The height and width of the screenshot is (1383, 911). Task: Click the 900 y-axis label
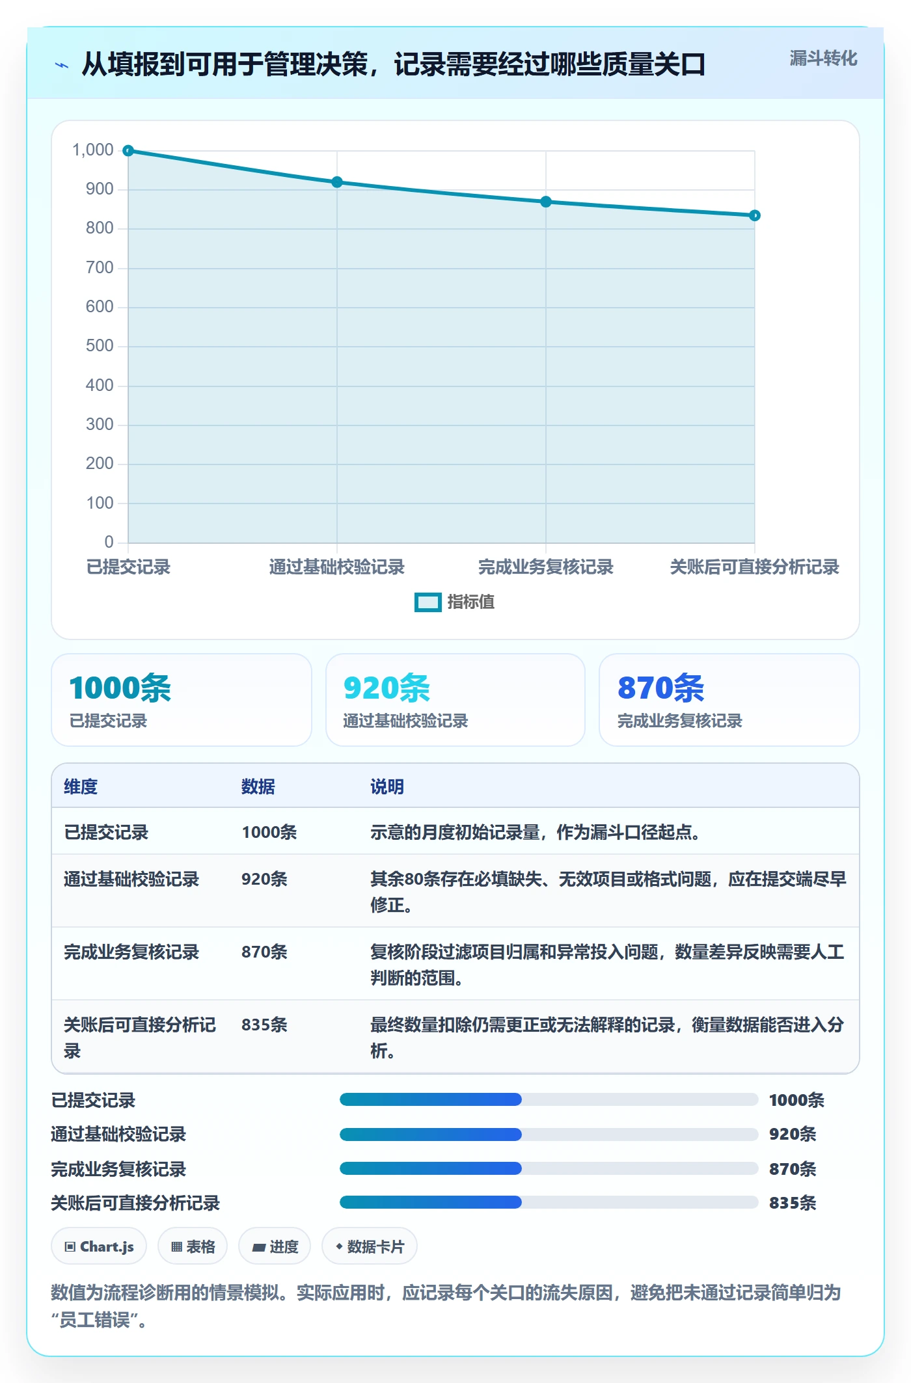(100, 189)
